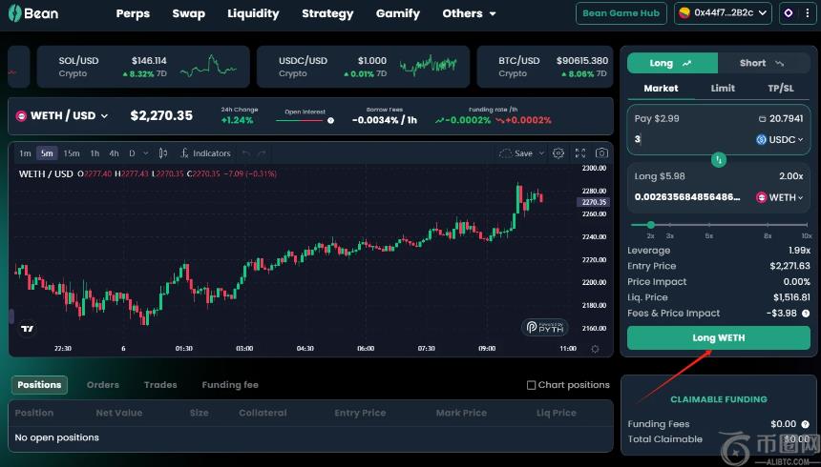Swap pay and long tokens

pyautogui.click(x=719, y=159)
